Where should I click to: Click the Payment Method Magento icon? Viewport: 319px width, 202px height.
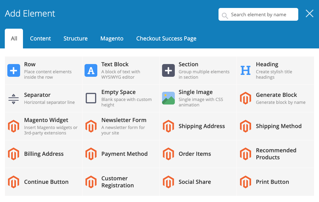point(91,154)
